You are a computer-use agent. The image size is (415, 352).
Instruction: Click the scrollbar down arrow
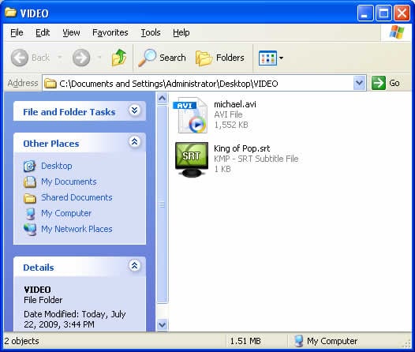(162, 324)
